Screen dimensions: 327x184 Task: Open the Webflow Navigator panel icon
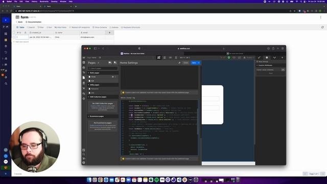click(x=84, y=73)
